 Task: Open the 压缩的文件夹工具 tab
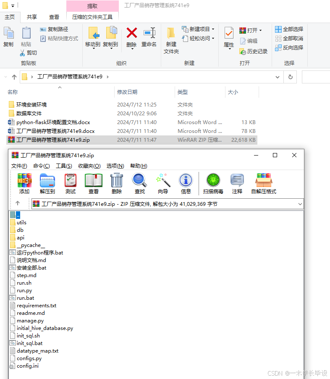[92, 17]
